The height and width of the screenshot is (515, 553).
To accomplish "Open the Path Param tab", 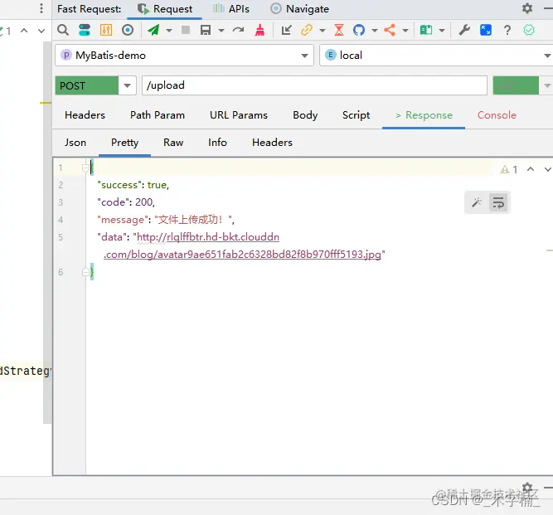I will 158,115.
